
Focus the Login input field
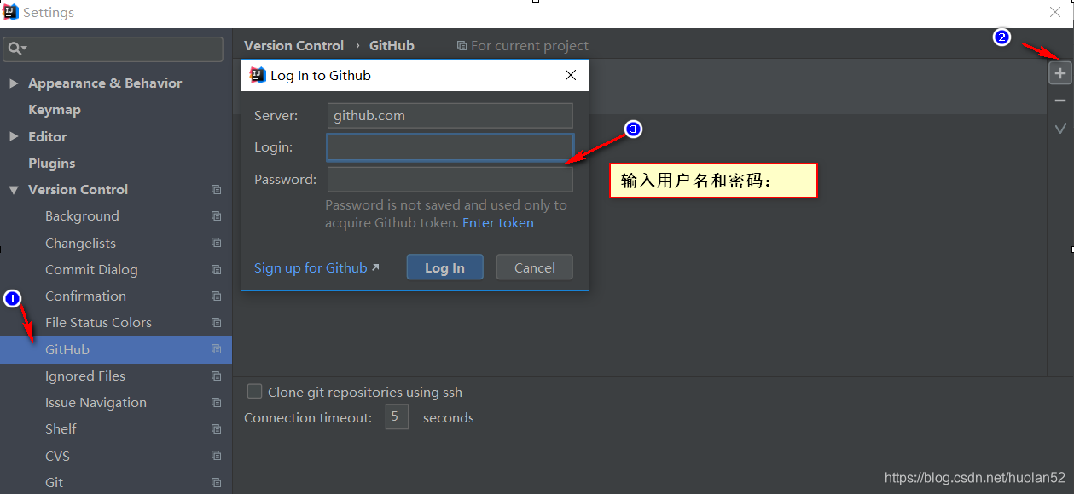450,147
